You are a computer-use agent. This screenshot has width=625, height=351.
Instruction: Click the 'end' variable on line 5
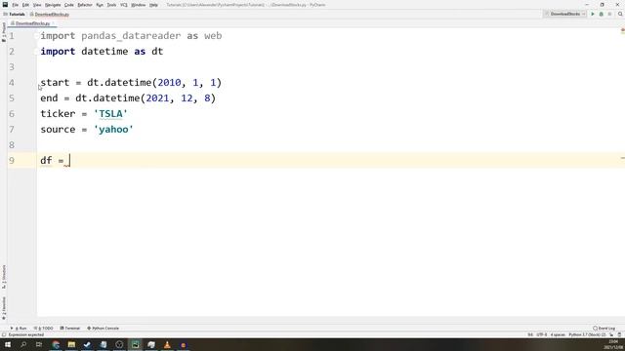click(x=49, y=98)
